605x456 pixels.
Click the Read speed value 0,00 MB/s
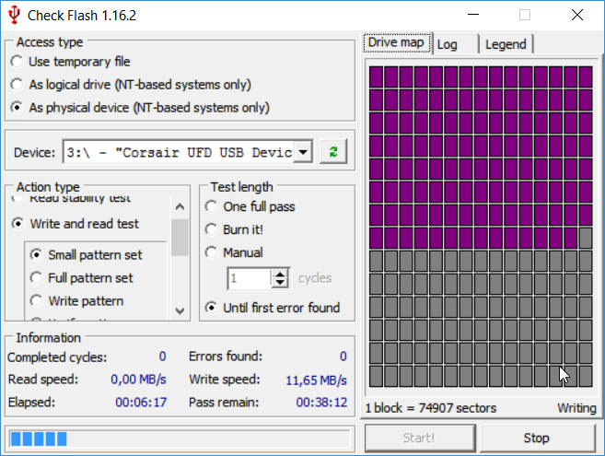138,380
